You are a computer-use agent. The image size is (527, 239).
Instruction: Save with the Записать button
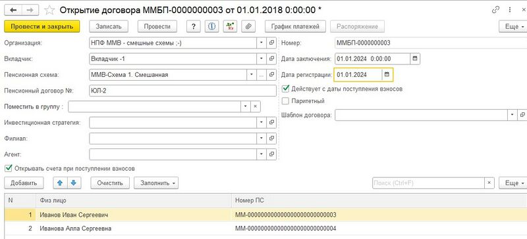108,26
